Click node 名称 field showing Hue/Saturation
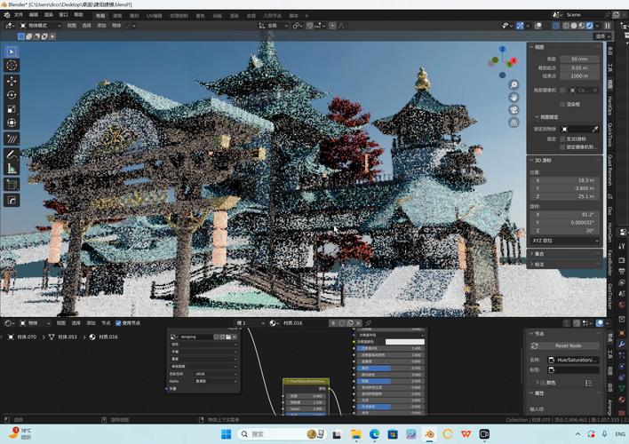629x444 pixels. coord(574,360)
